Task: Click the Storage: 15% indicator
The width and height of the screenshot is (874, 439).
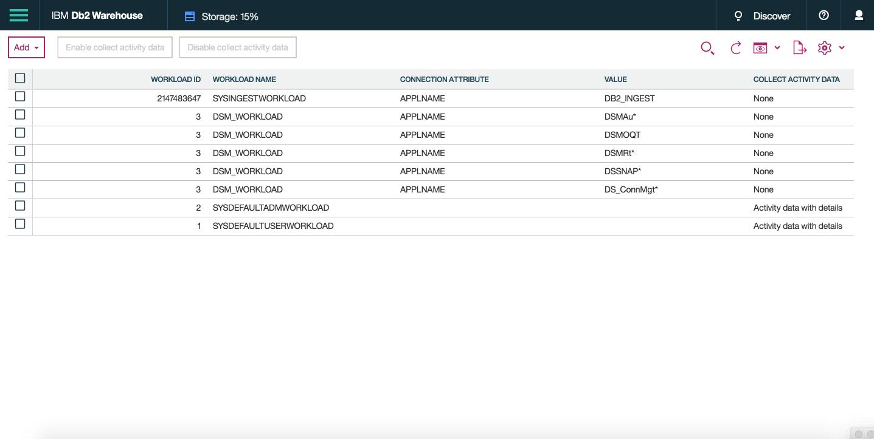Action: [x=230, y=17]
